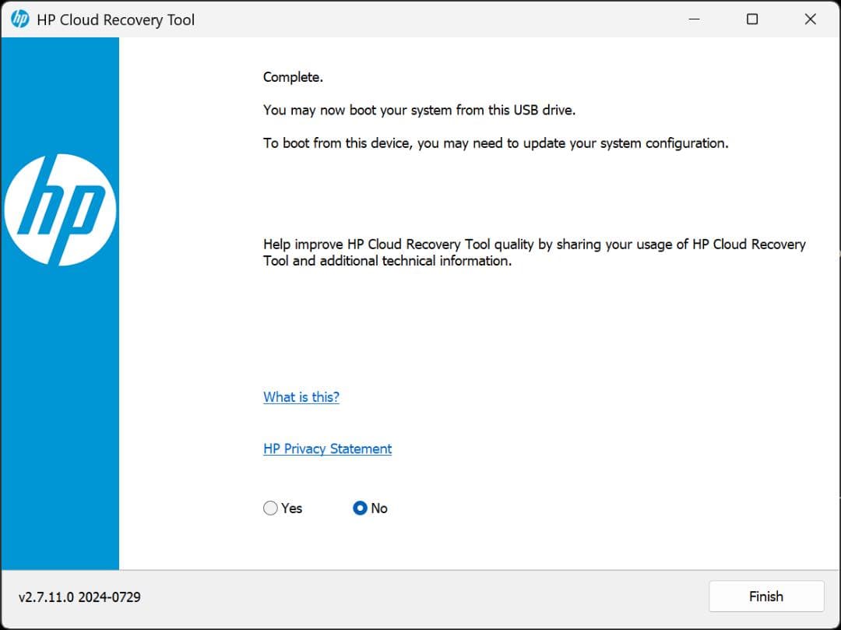Close the HP Cloud Recovery Tool
The height and width of the screenshot is (630, 841).
click(810, 19)
